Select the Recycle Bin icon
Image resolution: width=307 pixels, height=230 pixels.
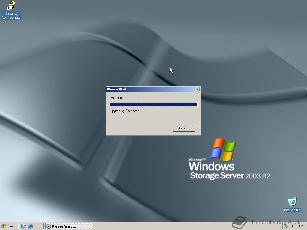click(x=292, y=205)
